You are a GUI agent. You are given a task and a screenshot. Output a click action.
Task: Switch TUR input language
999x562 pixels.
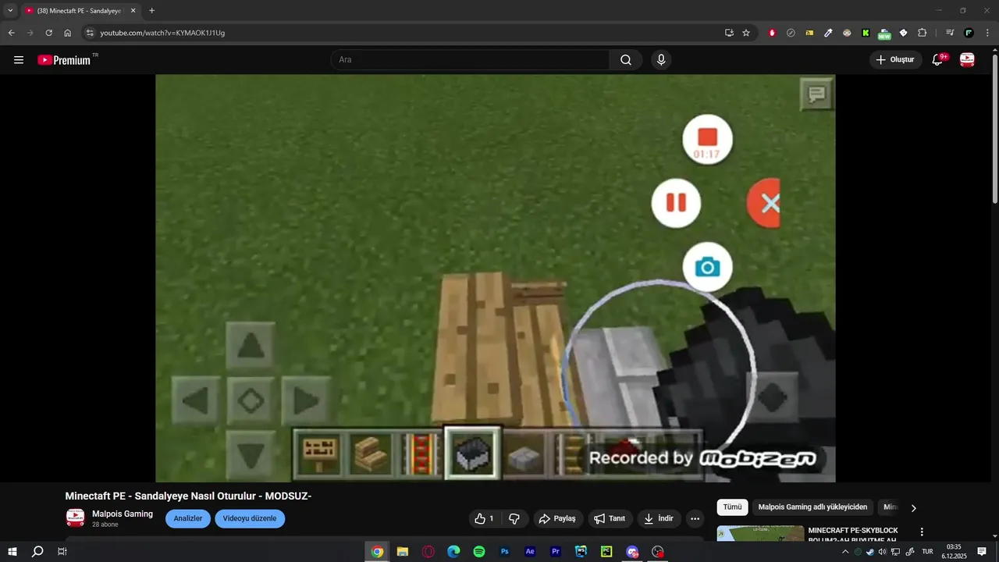pyautogui.click(x=927, y=552)
